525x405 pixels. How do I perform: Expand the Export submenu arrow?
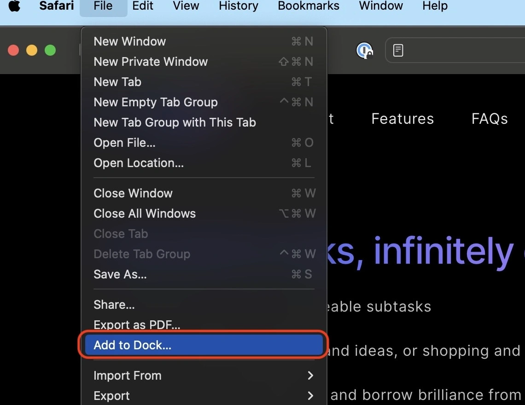click(x=310, y=396)
